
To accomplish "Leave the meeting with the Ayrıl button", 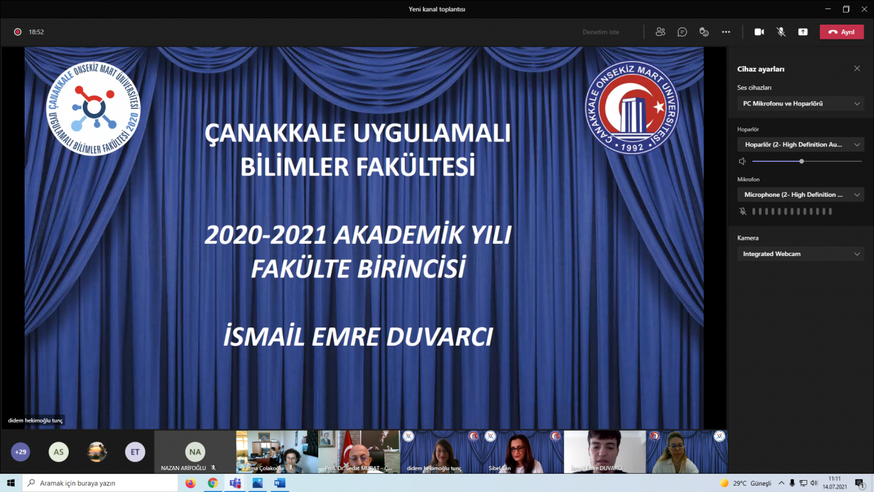I will [842, 32].
